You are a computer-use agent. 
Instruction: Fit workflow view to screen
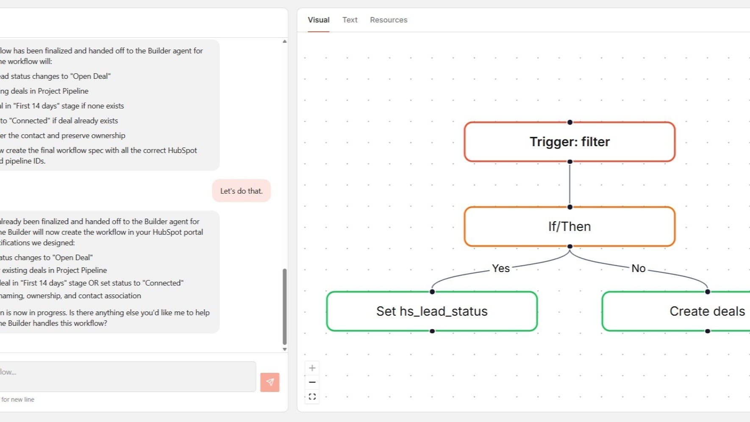point(312,397)
